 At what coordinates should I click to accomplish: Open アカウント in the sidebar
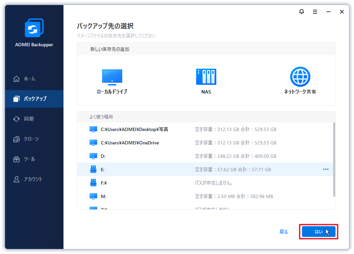tap(33, 179)
